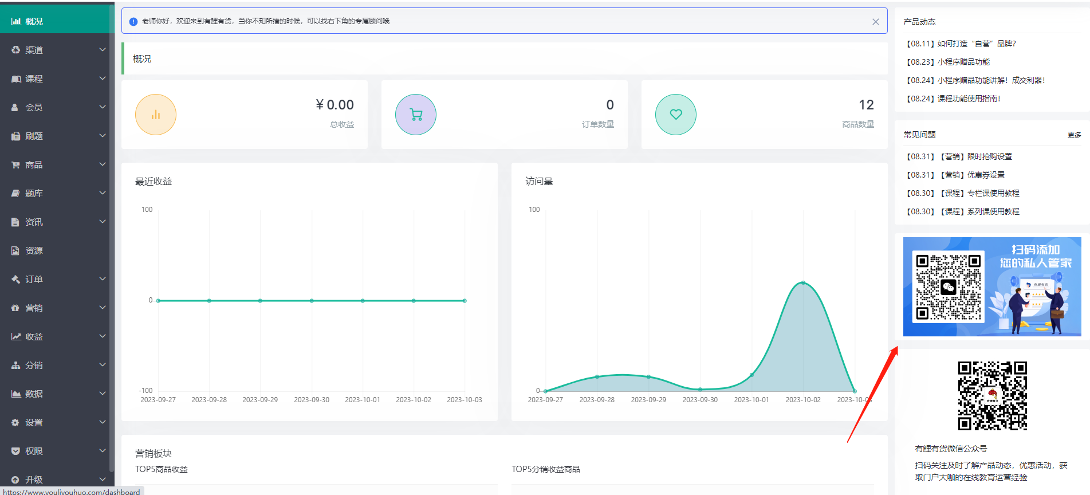Open the 限时抢购设置 FAQ link
This screenshot has height=495, width=1090.
click(x=958, y=156)
